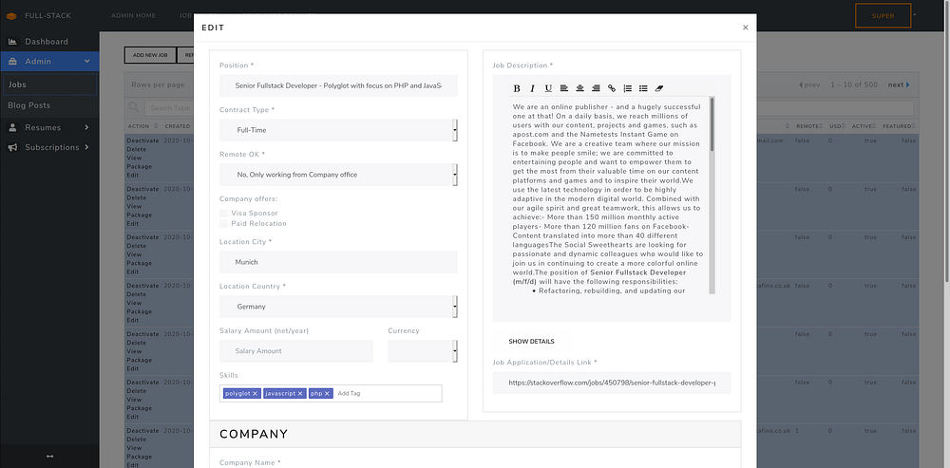Click the Location City field
This screenshot has width=950, height=468.
338,262
